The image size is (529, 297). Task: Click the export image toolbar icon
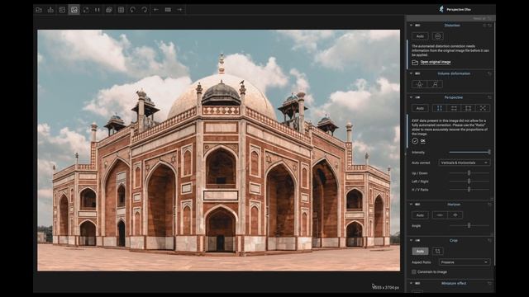(50, 10)
